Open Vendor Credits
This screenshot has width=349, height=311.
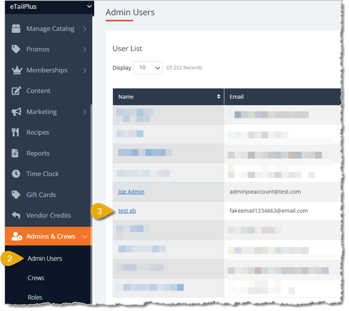click(48, 216)
